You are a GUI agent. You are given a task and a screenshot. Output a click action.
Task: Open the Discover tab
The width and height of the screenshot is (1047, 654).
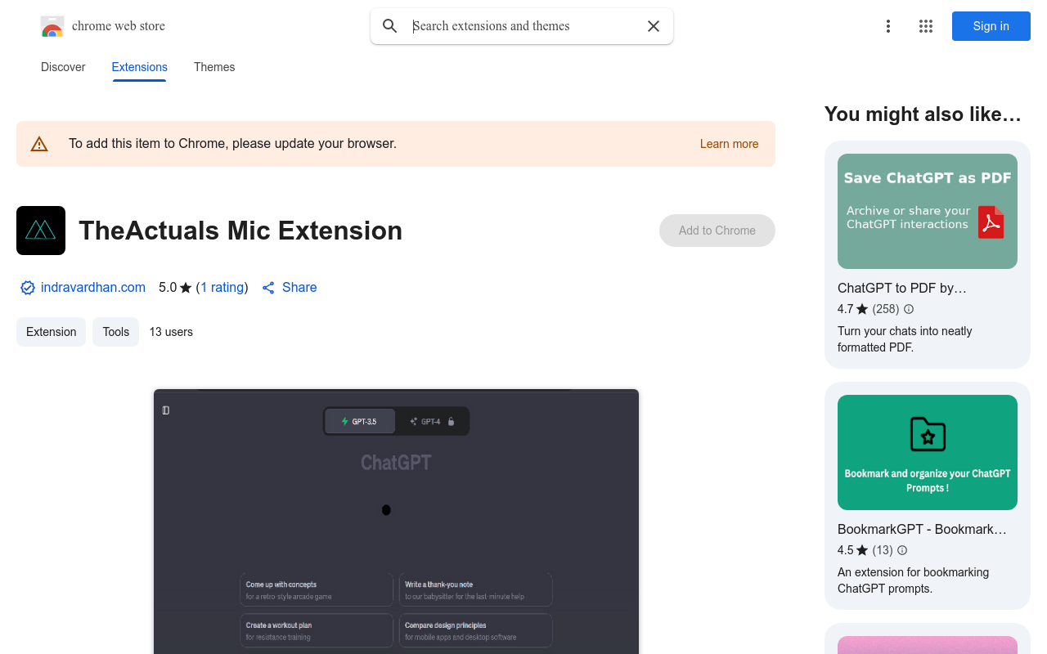(63, 67)
